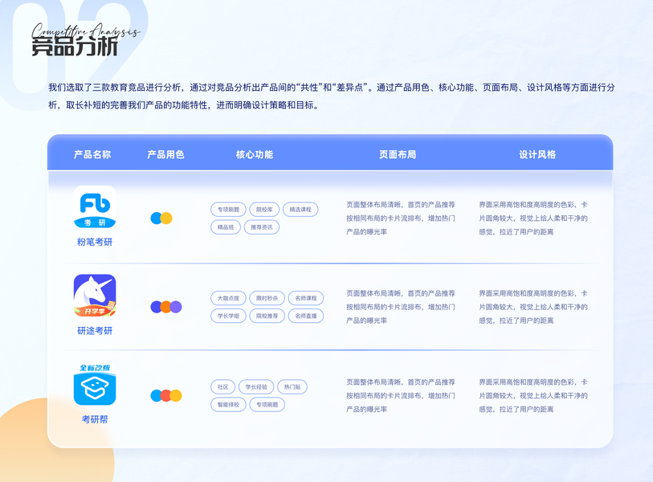
Task: Click the 竞品分析 page title
Action: [75, 47]
